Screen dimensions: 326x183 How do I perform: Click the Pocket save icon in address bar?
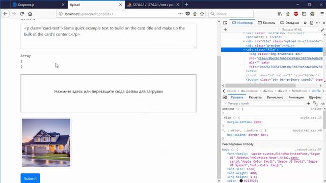point(187,14)
